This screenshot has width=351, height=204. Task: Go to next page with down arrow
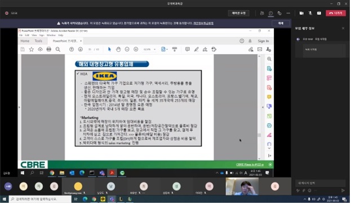point(81,49)
